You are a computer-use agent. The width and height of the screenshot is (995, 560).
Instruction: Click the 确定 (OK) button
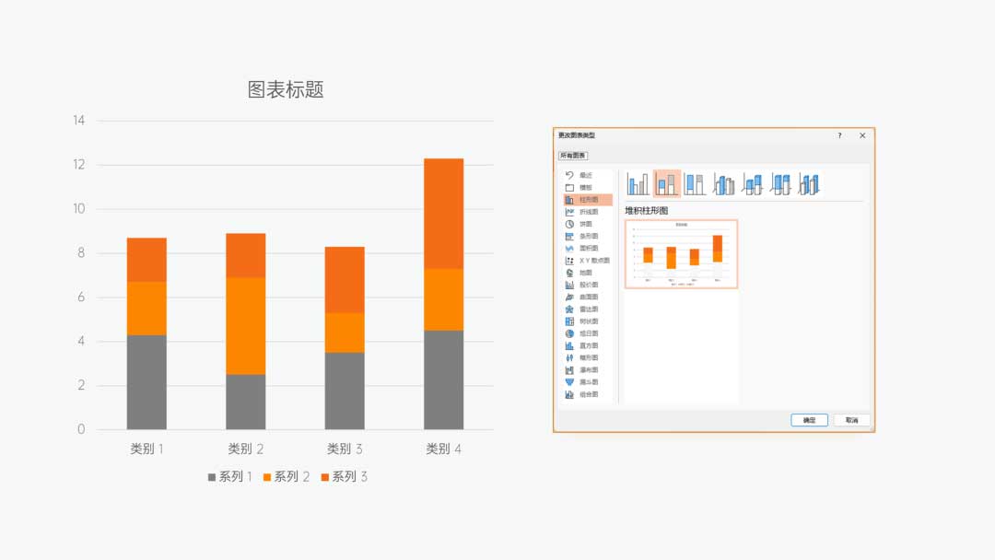coord(809,420)
